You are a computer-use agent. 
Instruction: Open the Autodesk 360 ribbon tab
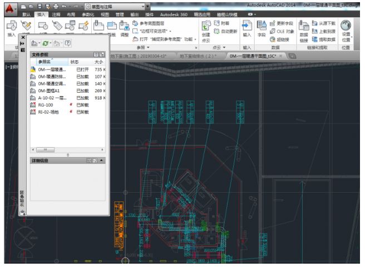click(174, 14)
